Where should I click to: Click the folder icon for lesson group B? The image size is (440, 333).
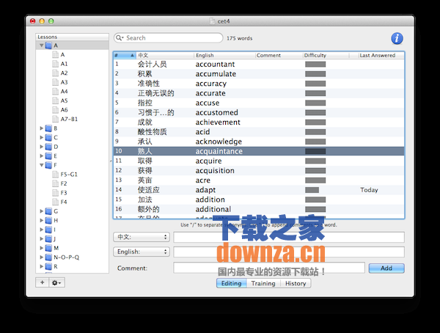pyautogui.click(x=48, y=128)
